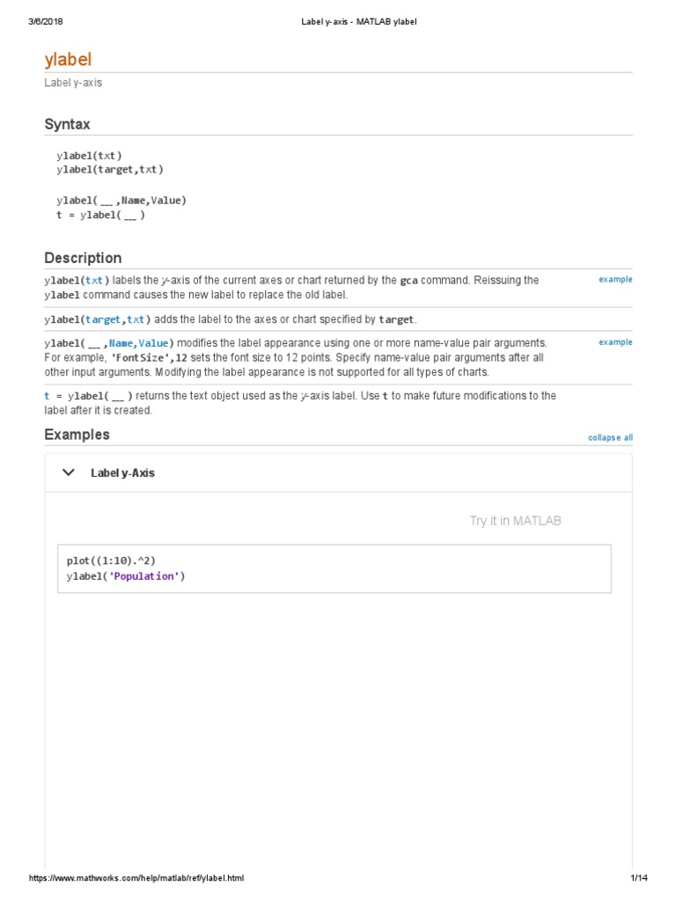This screenshot has height=901, width=676.
Task: Click "Try it in MATLAB"
Action: (x=515, y=521)
